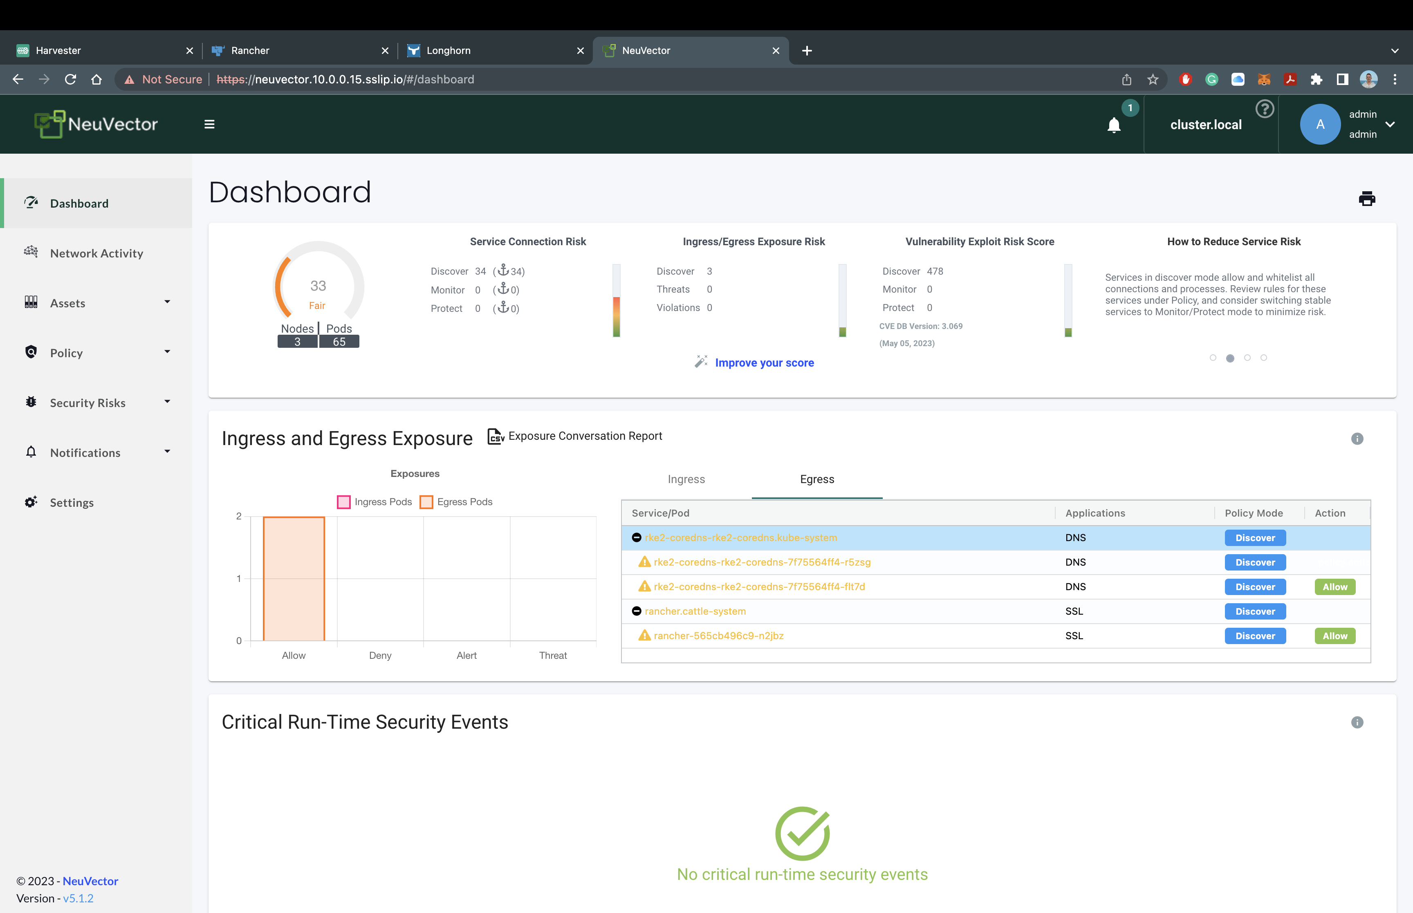Click the info icon on Critical Run-Time Security Events
Screen dimensions: 1413x913
pos(1358,722)
